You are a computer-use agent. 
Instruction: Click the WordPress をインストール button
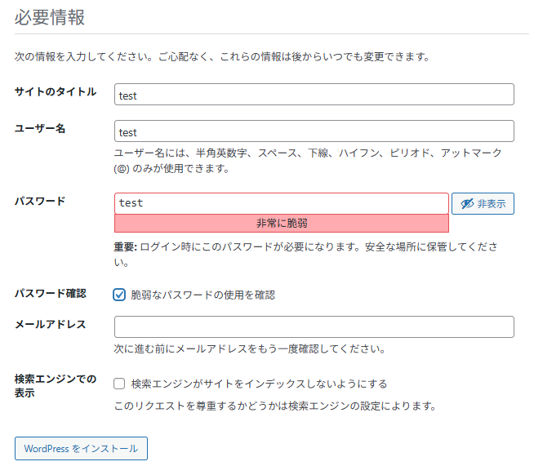[x=81, y=448]
